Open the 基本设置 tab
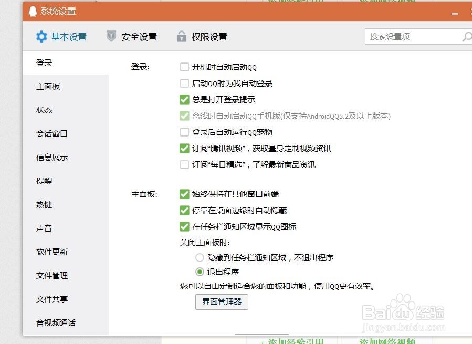This screenshot has height=344, width=472. (61, 37)
